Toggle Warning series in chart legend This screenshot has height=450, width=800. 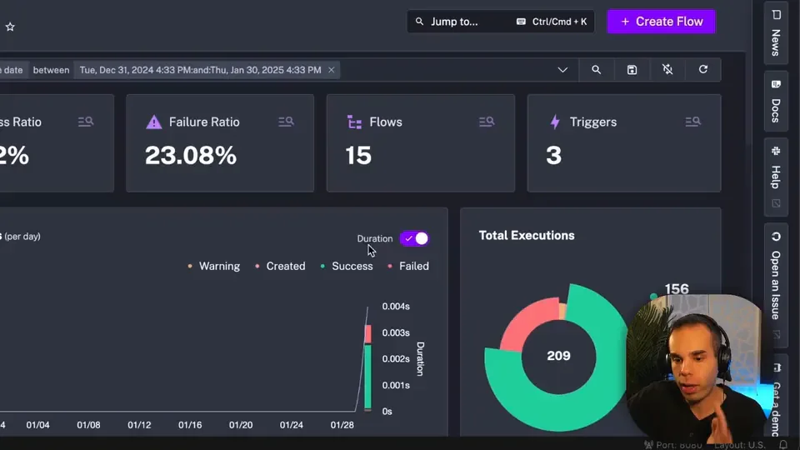point(214,266)
